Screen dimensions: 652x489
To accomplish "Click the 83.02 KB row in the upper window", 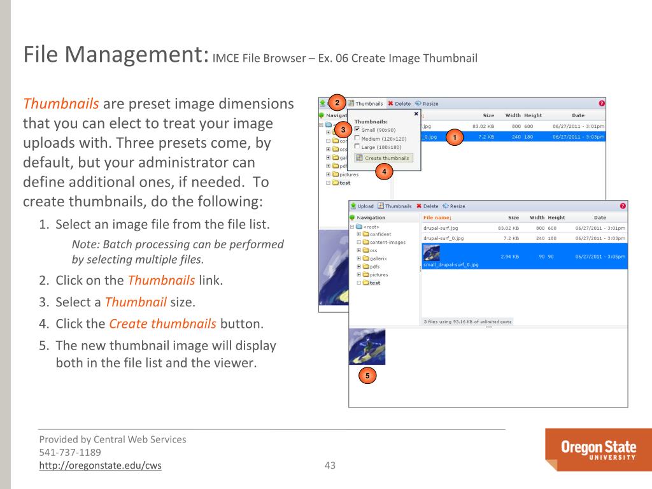I will 513,126.
